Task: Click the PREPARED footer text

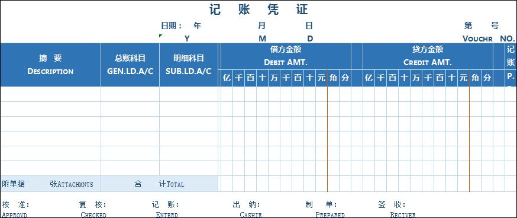Action: (x=330, y=214)
